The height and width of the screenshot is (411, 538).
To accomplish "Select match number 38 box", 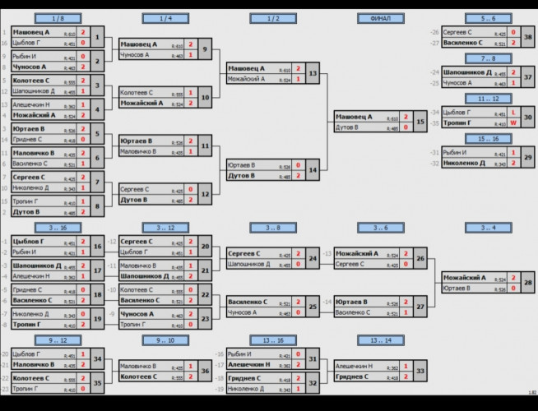I will coord(529,37).
